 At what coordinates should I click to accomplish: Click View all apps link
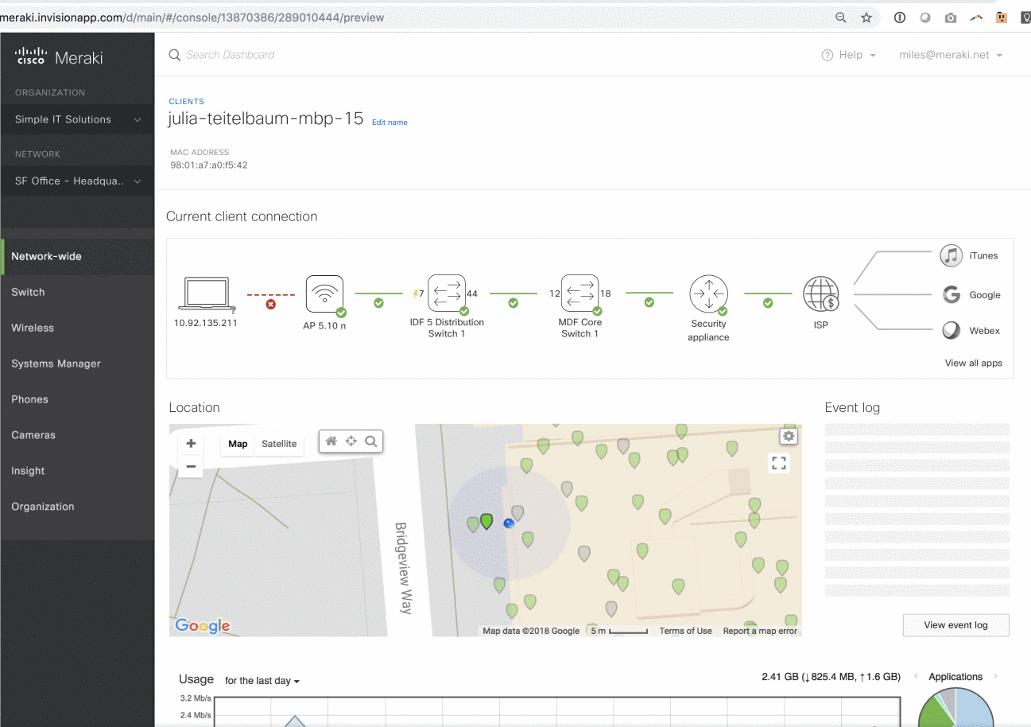[x=973, y=363]
